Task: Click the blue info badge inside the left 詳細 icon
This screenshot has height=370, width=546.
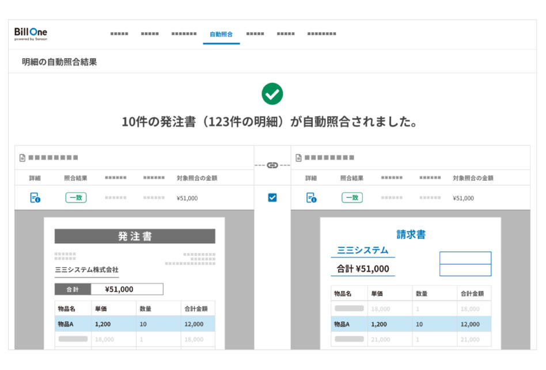Action: (x=39, y=200)
